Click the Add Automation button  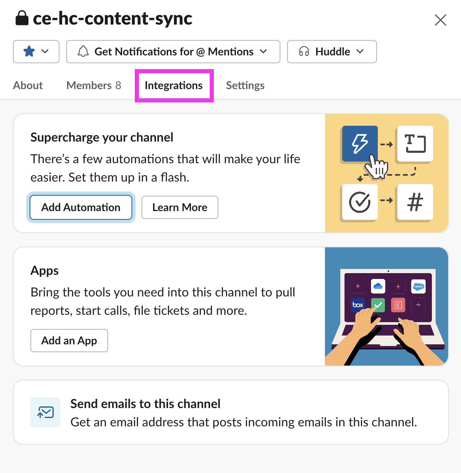81,207
